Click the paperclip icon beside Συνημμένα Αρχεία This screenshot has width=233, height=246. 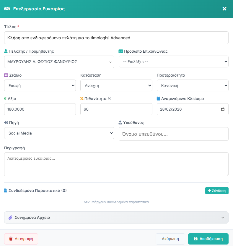coord(10,217)
